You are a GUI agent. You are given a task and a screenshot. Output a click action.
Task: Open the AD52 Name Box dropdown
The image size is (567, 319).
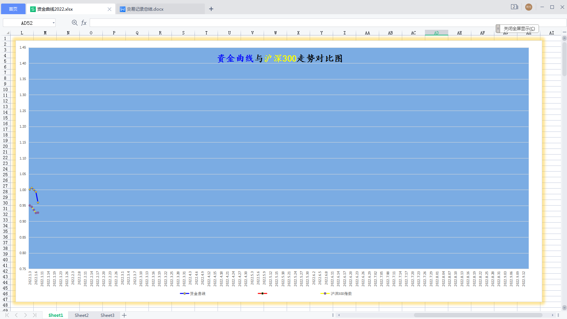[x=53, y=22]
